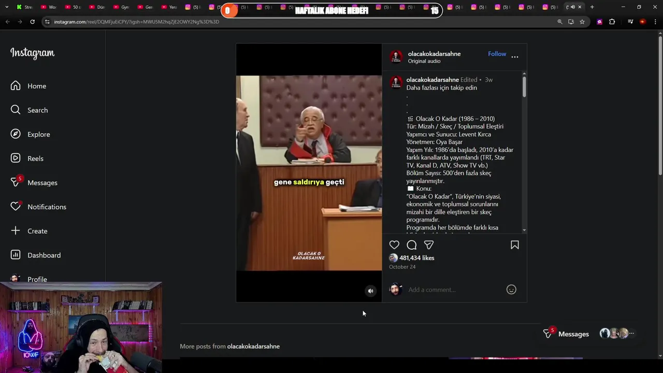Click the caption scrollbar thumb
The image size is (663, 373).
pyautogui.click(x=524, y=86)
